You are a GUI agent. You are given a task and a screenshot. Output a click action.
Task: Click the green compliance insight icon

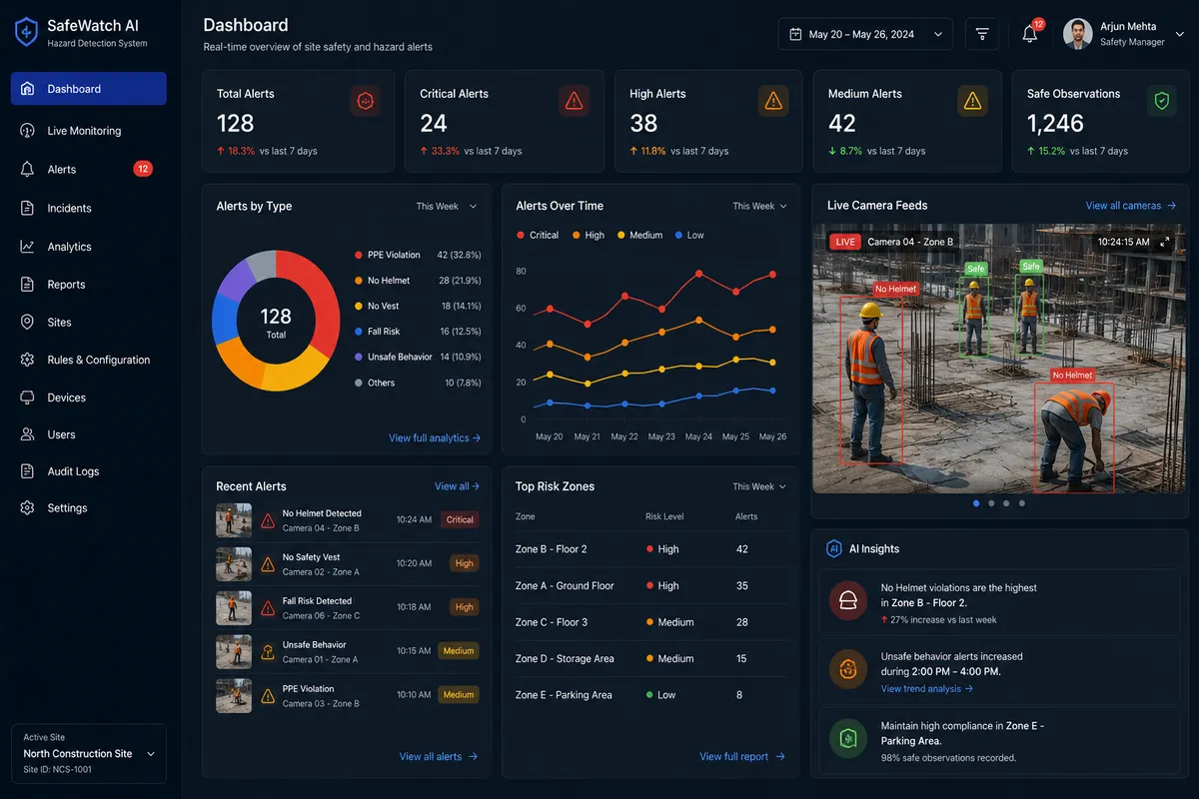(847, 739)
